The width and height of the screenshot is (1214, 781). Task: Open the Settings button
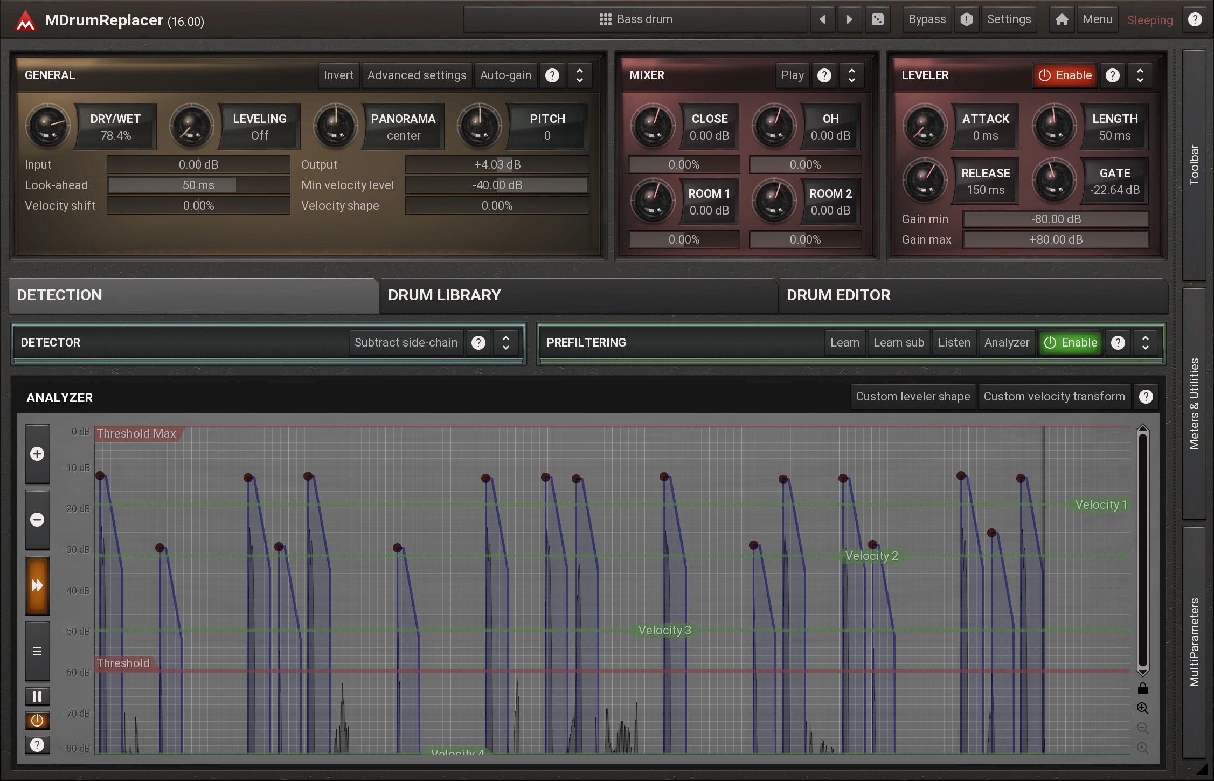(1009, 19)
